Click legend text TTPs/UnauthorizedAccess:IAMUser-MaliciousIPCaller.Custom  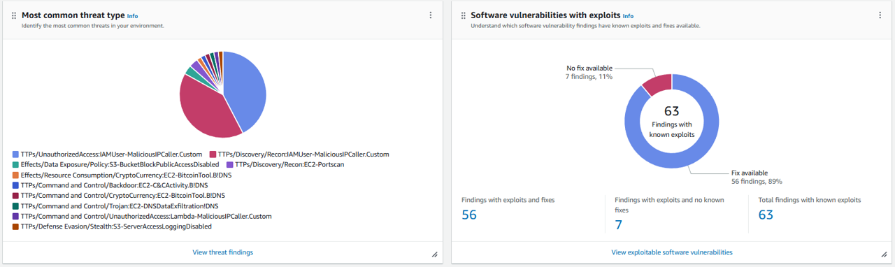[x=112, y=154]
